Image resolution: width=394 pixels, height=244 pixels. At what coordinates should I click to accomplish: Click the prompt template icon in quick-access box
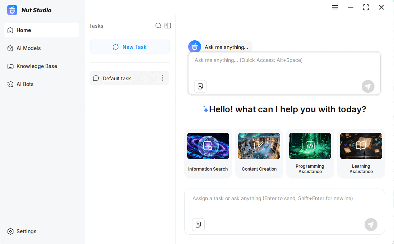tap(200, 86)
